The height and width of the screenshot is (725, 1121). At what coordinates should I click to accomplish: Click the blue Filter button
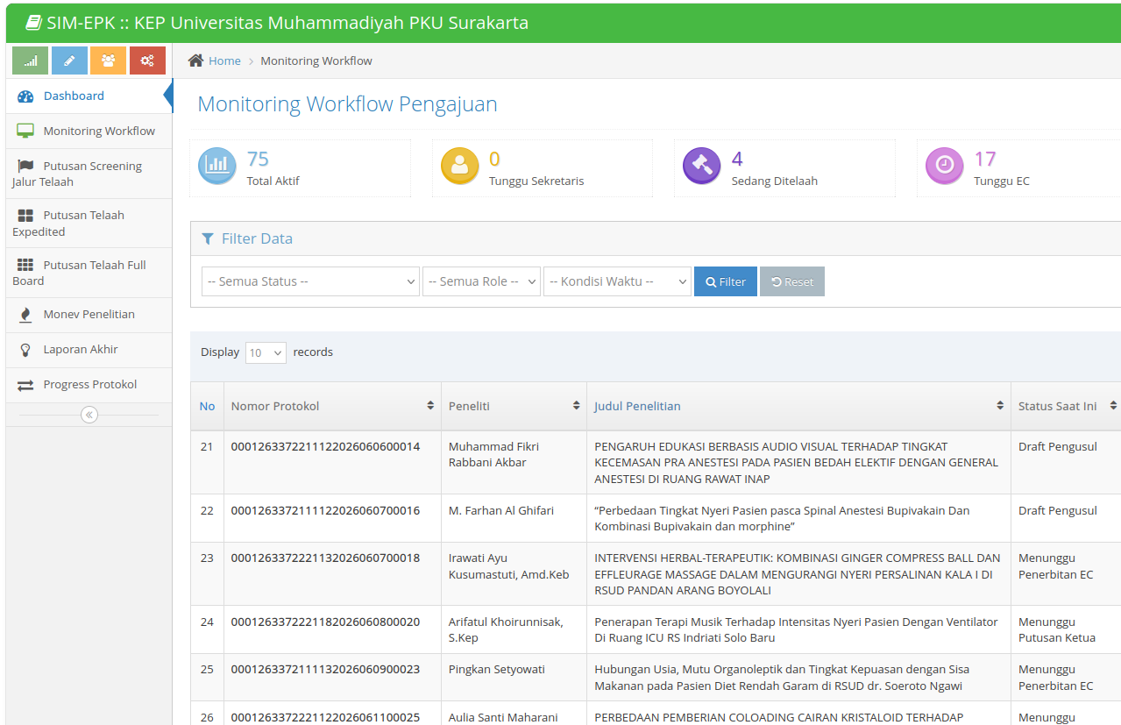click(x=726, y=281)
